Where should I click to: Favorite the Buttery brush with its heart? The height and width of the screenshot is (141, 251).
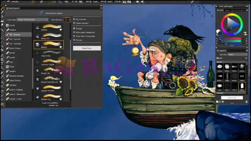[61, 29]
